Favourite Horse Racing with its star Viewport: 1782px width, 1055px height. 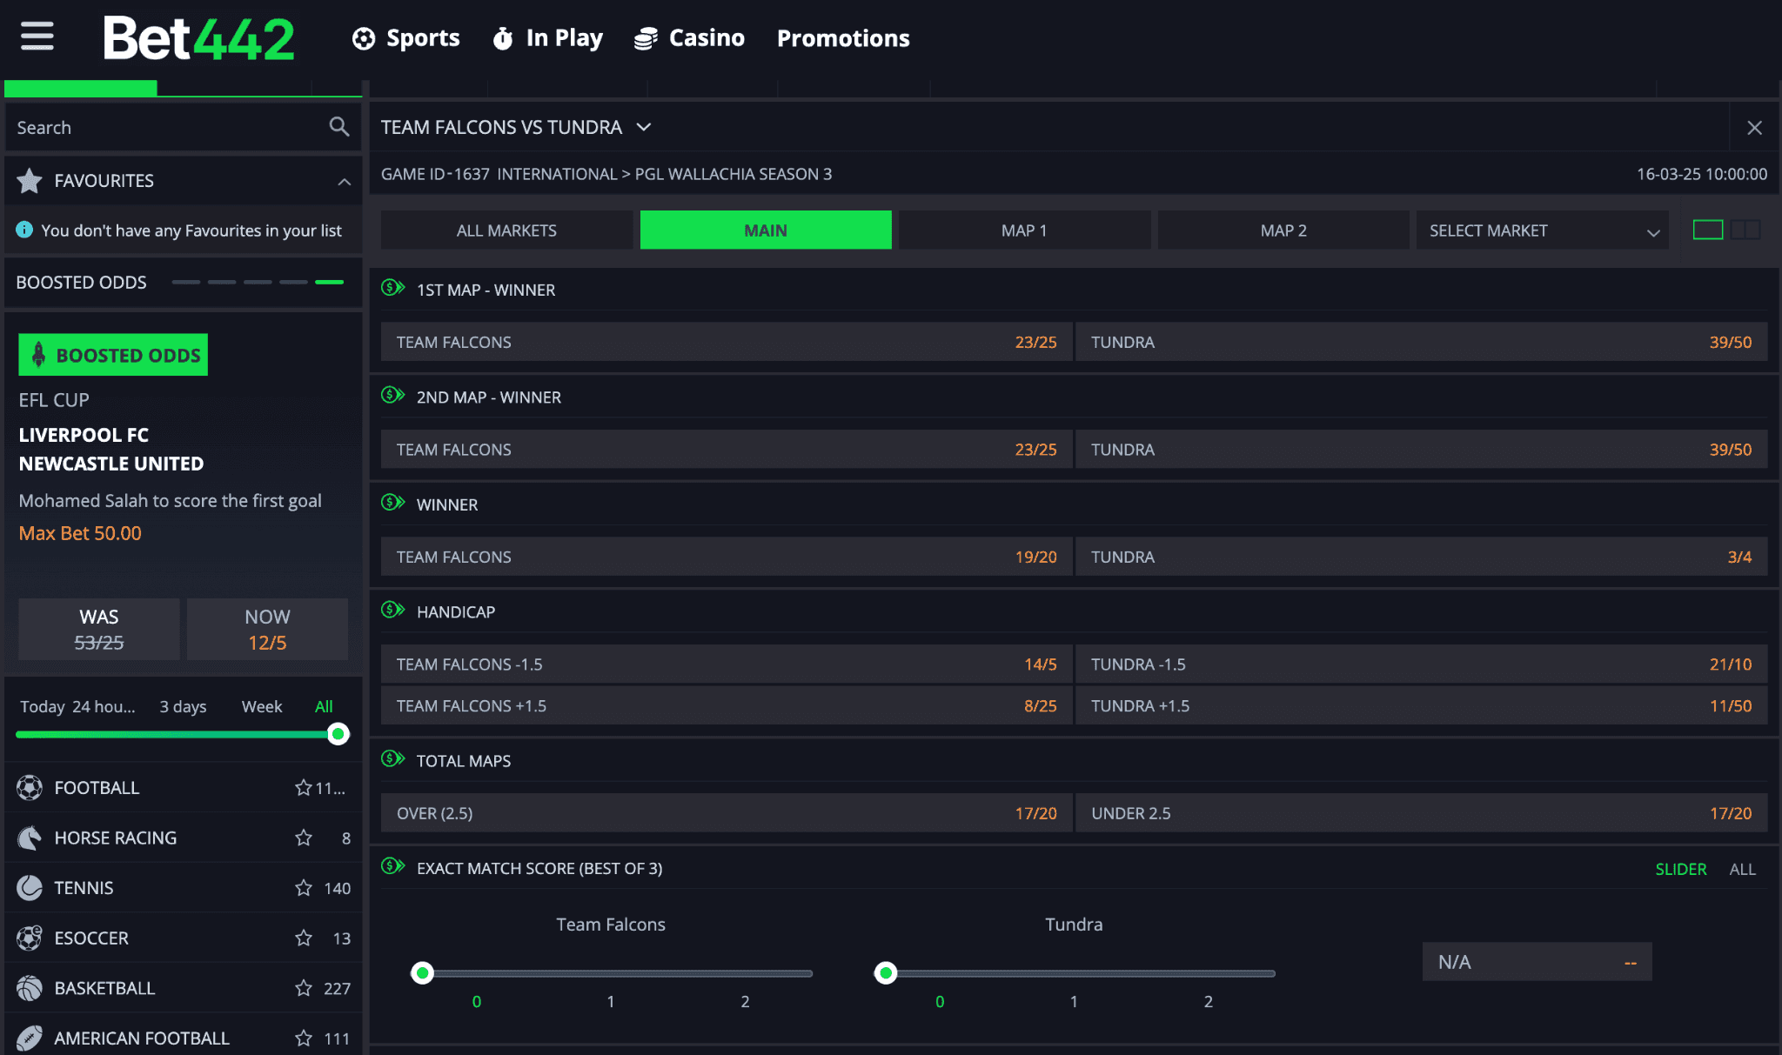click(304, 838)
